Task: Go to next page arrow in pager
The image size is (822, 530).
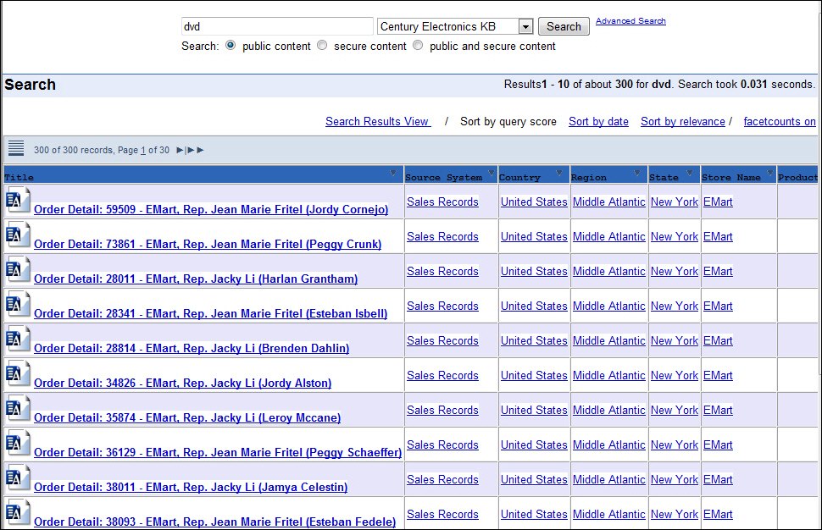Action: [x=180, y=151]
